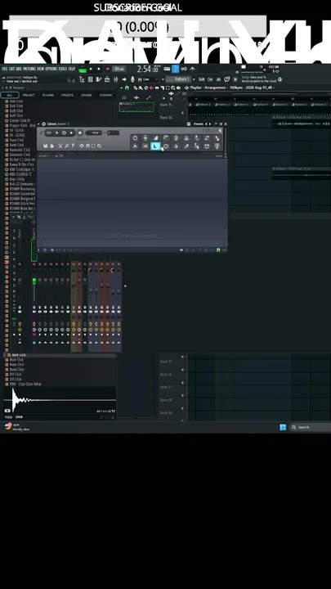Image resolution: width=331 pixels, height=589 pixels.
Task: Click the Edison Presets previous arrow
Action: pyautogui.click(x=206, y=124)
